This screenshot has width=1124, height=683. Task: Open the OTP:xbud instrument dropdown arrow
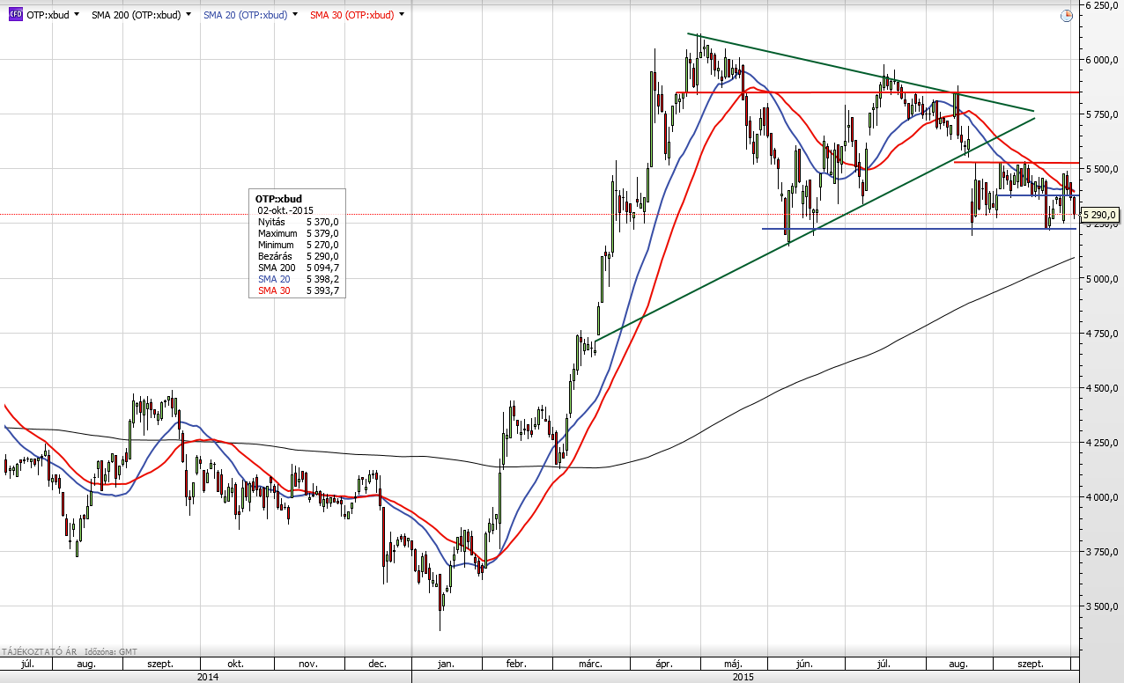78,15
